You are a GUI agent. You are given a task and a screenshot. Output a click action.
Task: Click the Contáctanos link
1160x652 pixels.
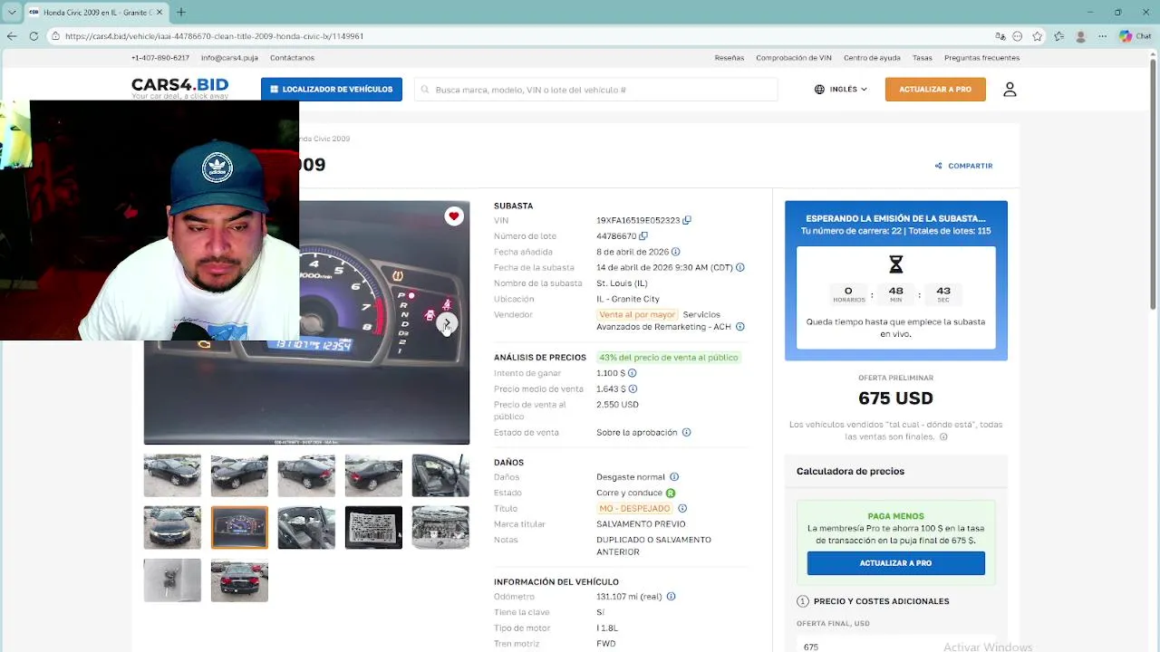[292, 58]
